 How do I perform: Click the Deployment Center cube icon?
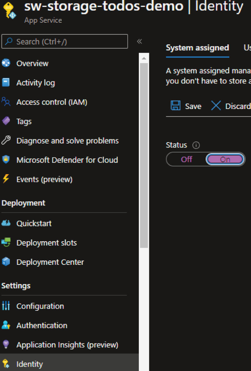point(6,262)
